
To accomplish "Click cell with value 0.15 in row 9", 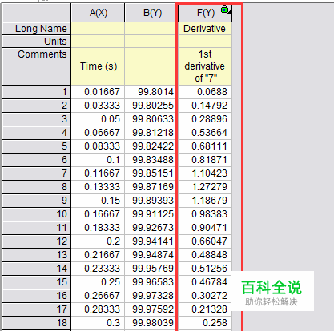I will point(98,201).
